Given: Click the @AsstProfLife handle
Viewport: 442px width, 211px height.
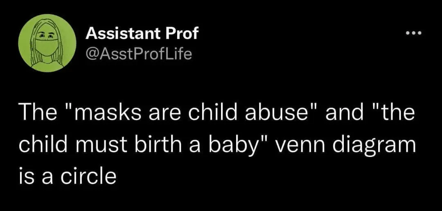Looking at the screenshot, I should pyautogui.click(x=139, y=53).
